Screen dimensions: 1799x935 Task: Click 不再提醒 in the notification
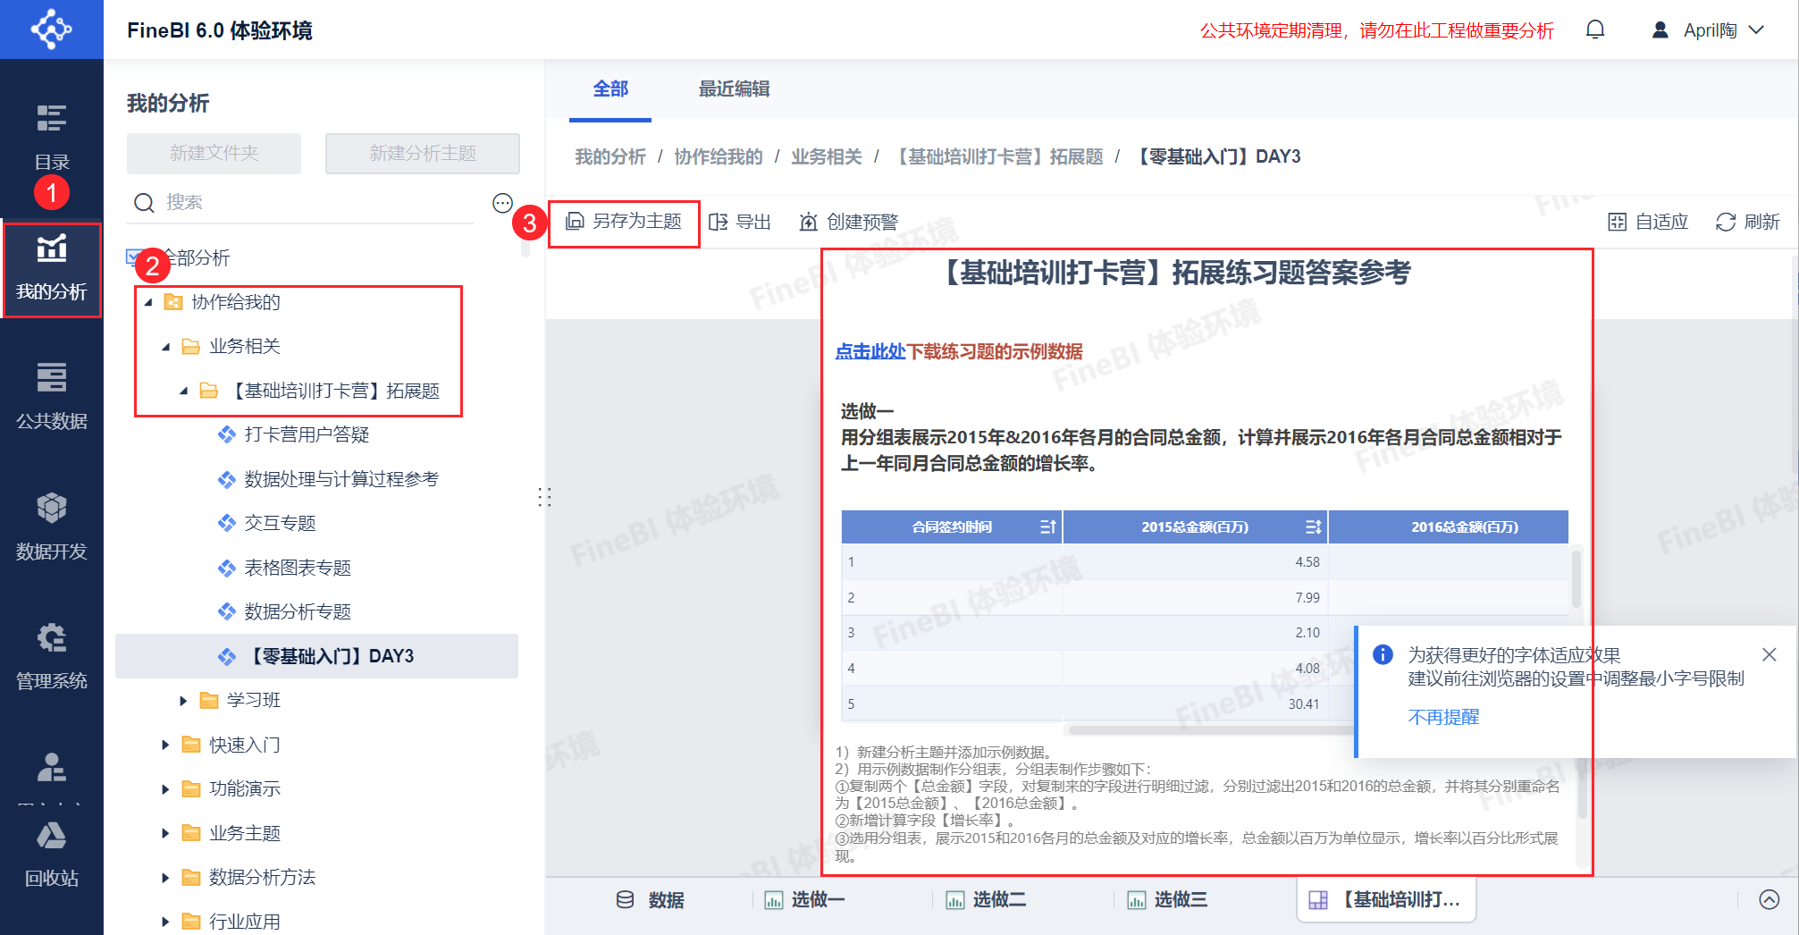[x=1443, y=717]
